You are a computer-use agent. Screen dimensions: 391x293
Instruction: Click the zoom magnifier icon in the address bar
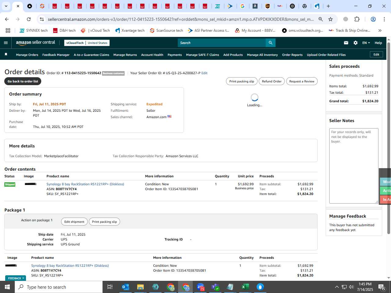[x=321, y=19]
